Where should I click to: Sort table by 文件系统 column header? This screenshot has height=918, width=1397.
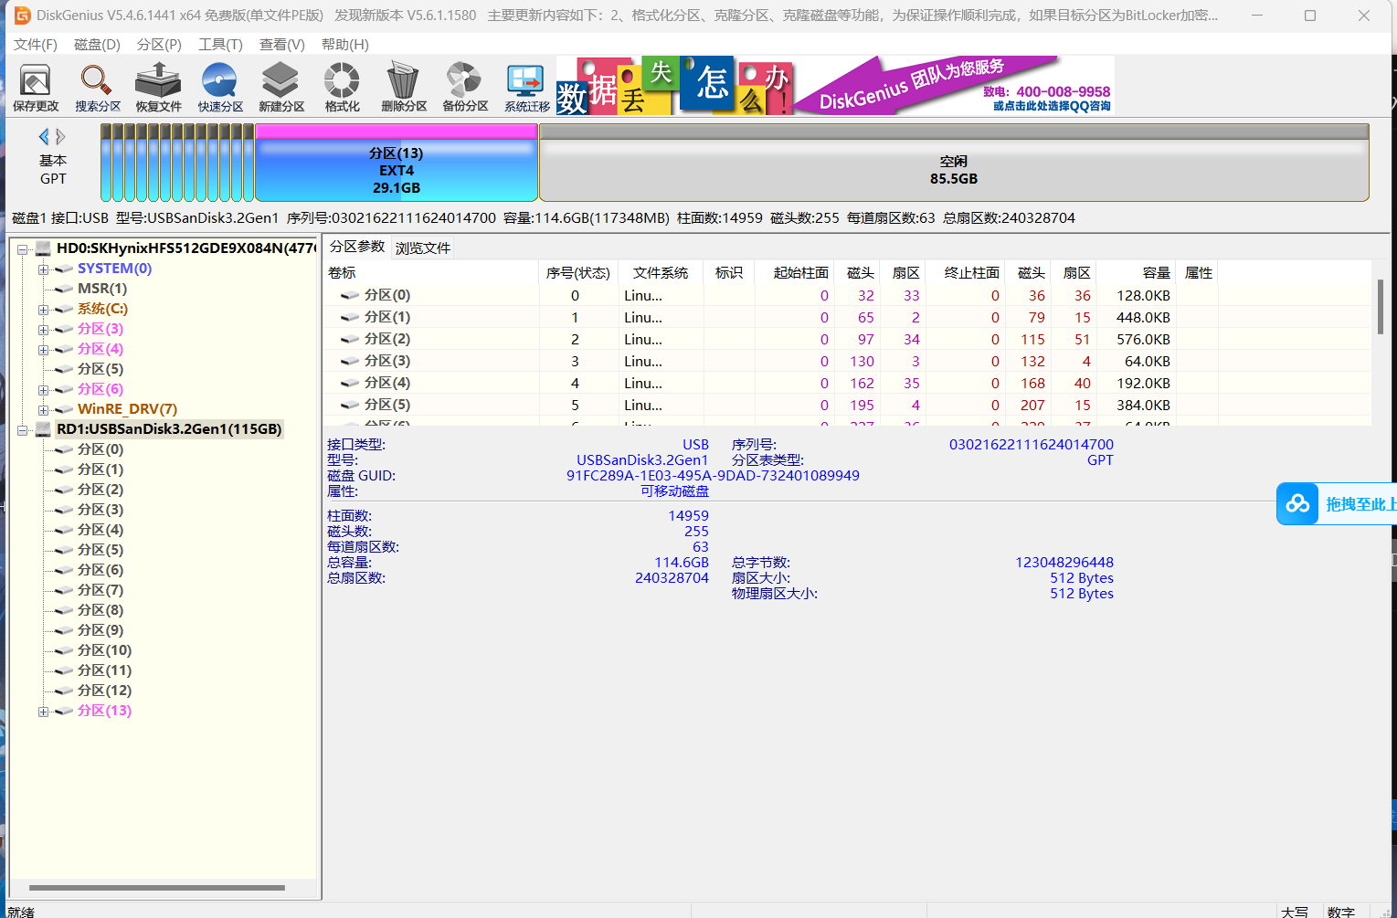tap(660, 272)
